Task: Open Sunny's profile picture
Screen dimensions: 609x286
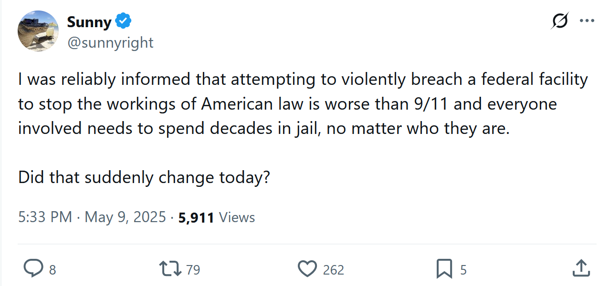Action: 38,31
